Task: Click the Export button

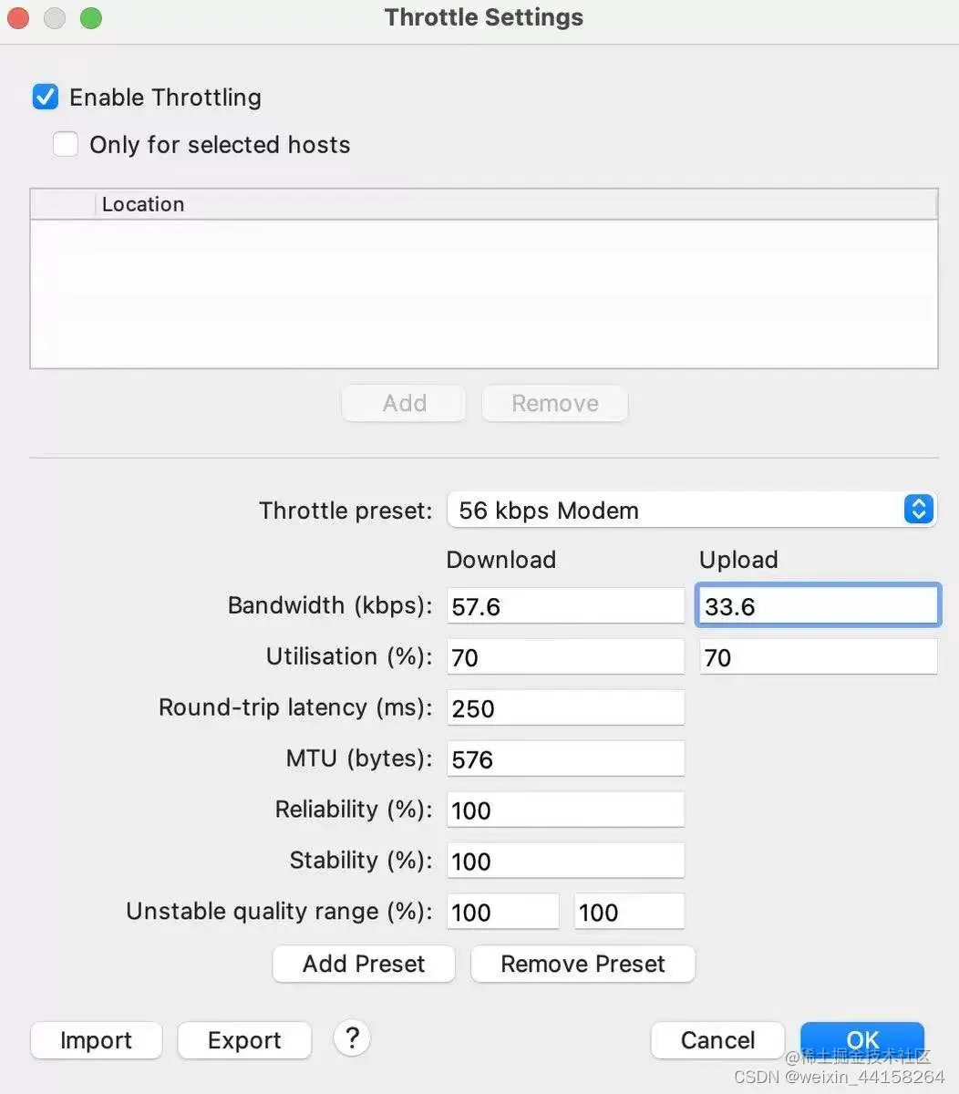Action: (x=244, y=1040)
